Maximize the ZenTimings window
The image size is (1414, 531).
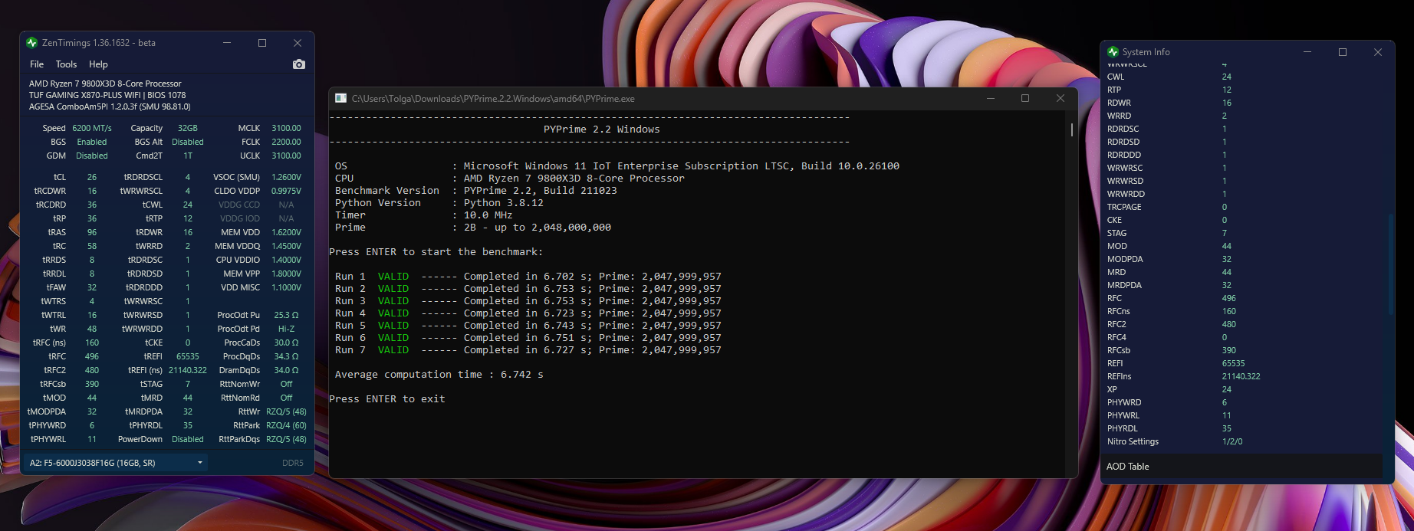click(x=262, y=43)
